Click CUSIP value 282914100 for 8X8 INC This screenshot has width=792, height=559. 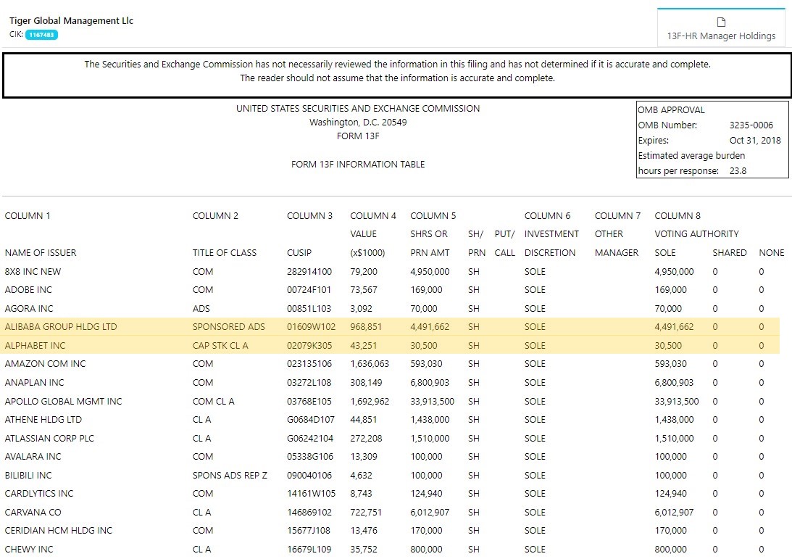pos(309,272)
